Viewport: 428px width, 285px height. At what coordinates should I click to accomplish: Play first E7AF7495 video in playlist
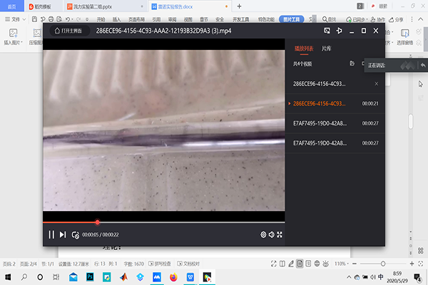click(x=321, y=123)
